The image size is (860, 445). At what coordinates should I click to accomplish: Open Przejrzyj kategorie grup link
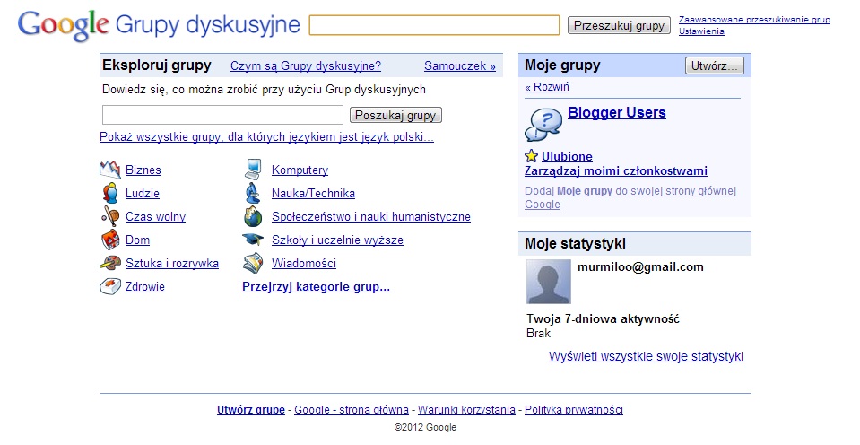point(316,286)
